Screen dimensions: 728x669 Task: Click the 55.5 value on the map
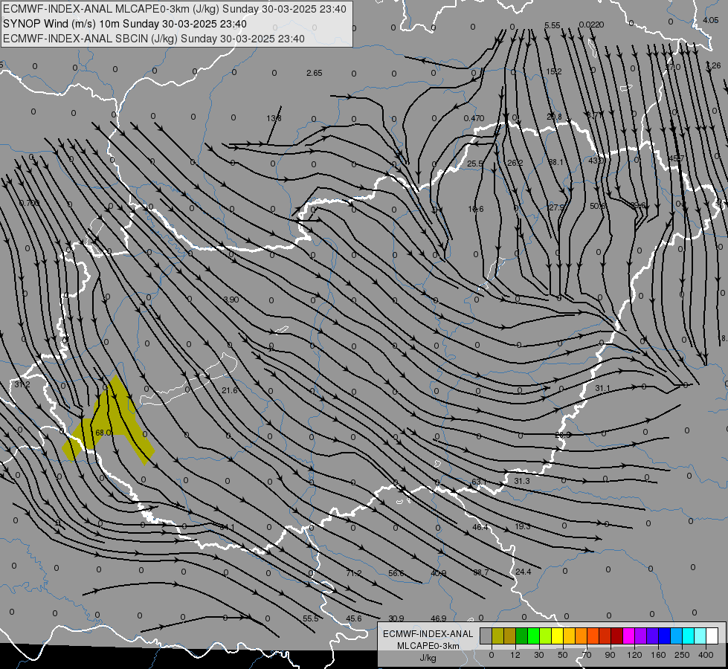pyautogui.click(x=311, y=618)
